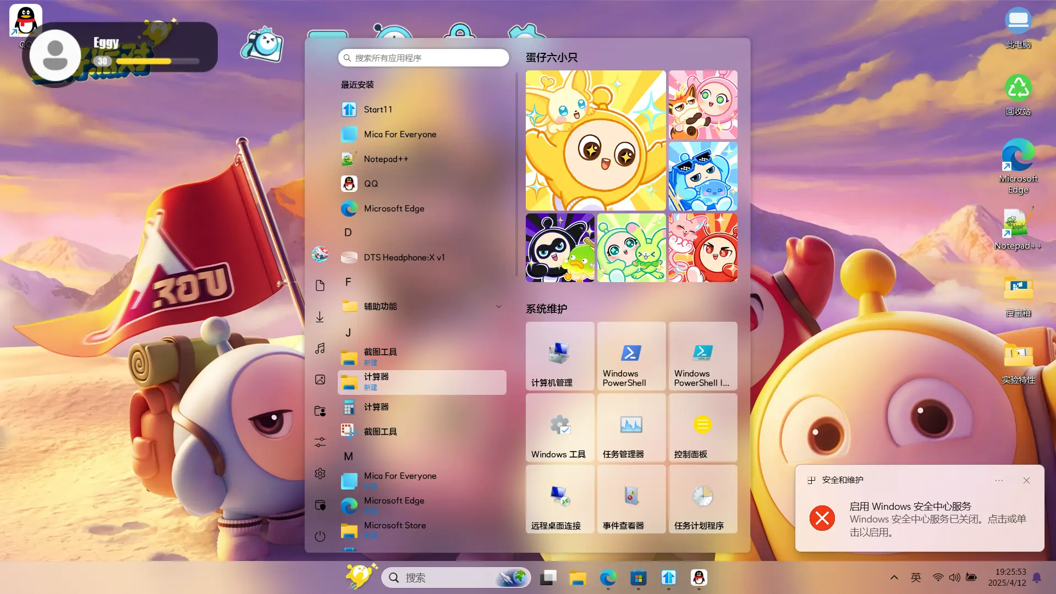Open the 回收站 desktop icon

(x=1018, y=95)
